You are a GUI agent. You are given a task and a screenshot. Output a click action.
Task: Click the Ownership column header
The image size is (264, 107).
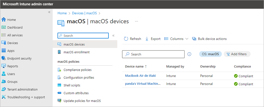208,66
